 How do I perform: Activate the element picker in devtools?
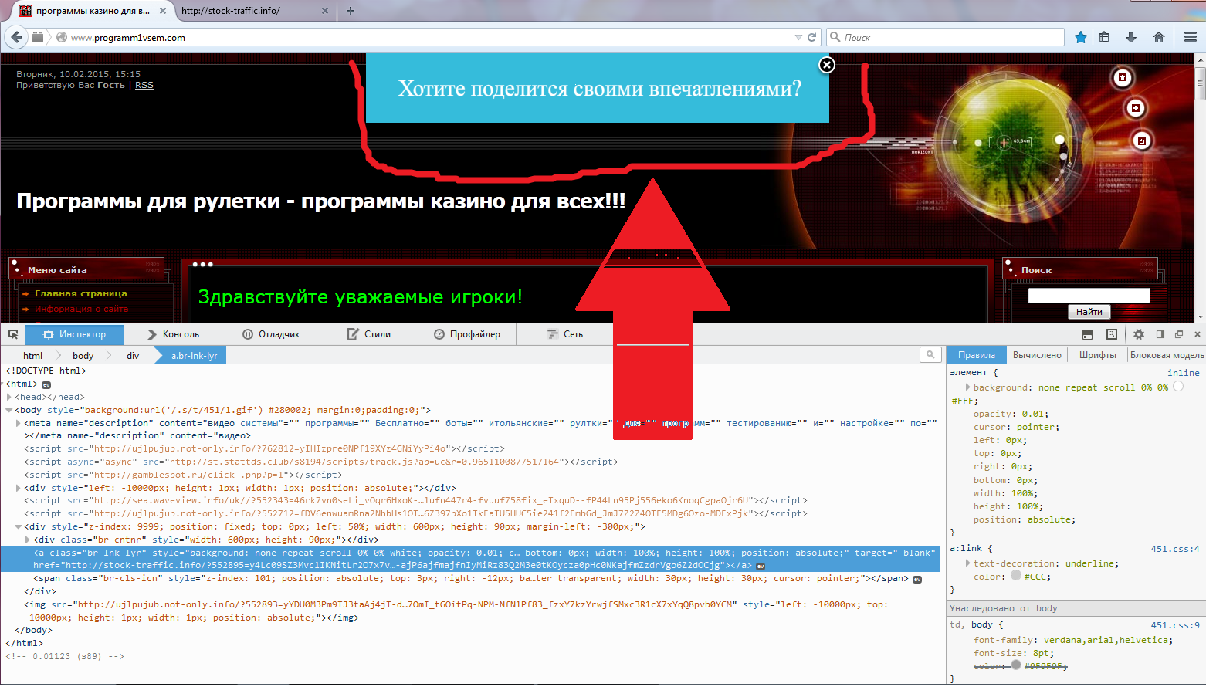13,334
